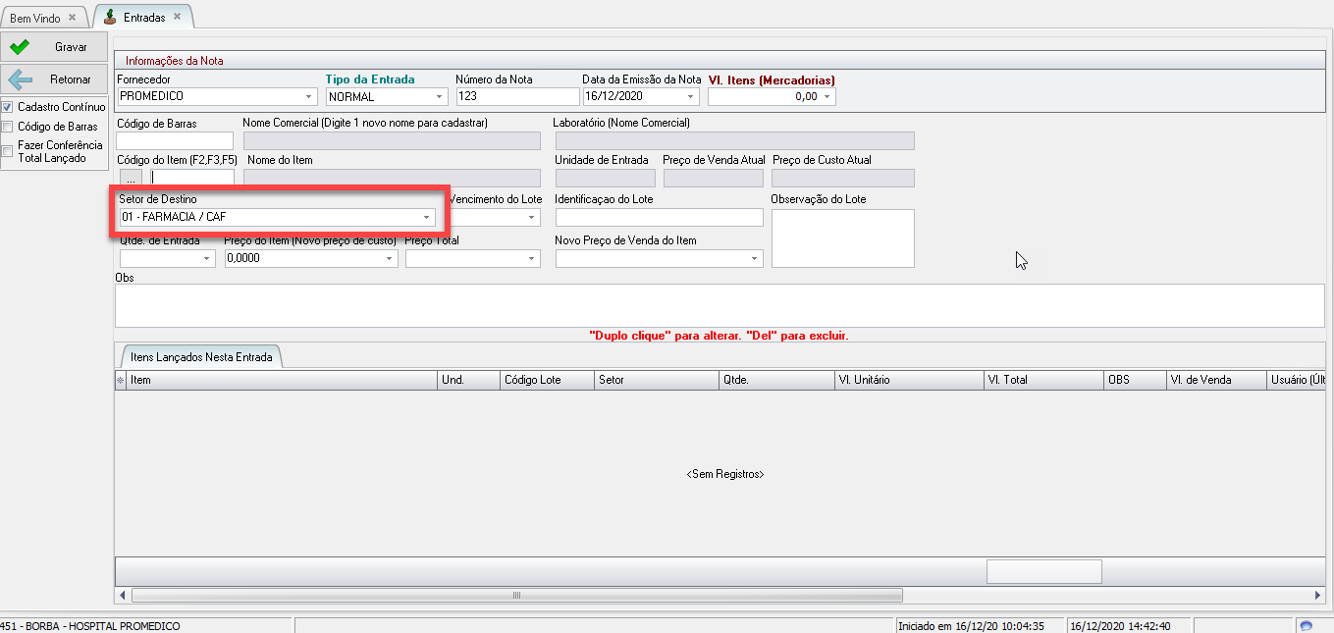Screen dimensions: 1334x633
Task: Uncheck the Cadastro Contínuo checkbox
Action: click(8, 107)
